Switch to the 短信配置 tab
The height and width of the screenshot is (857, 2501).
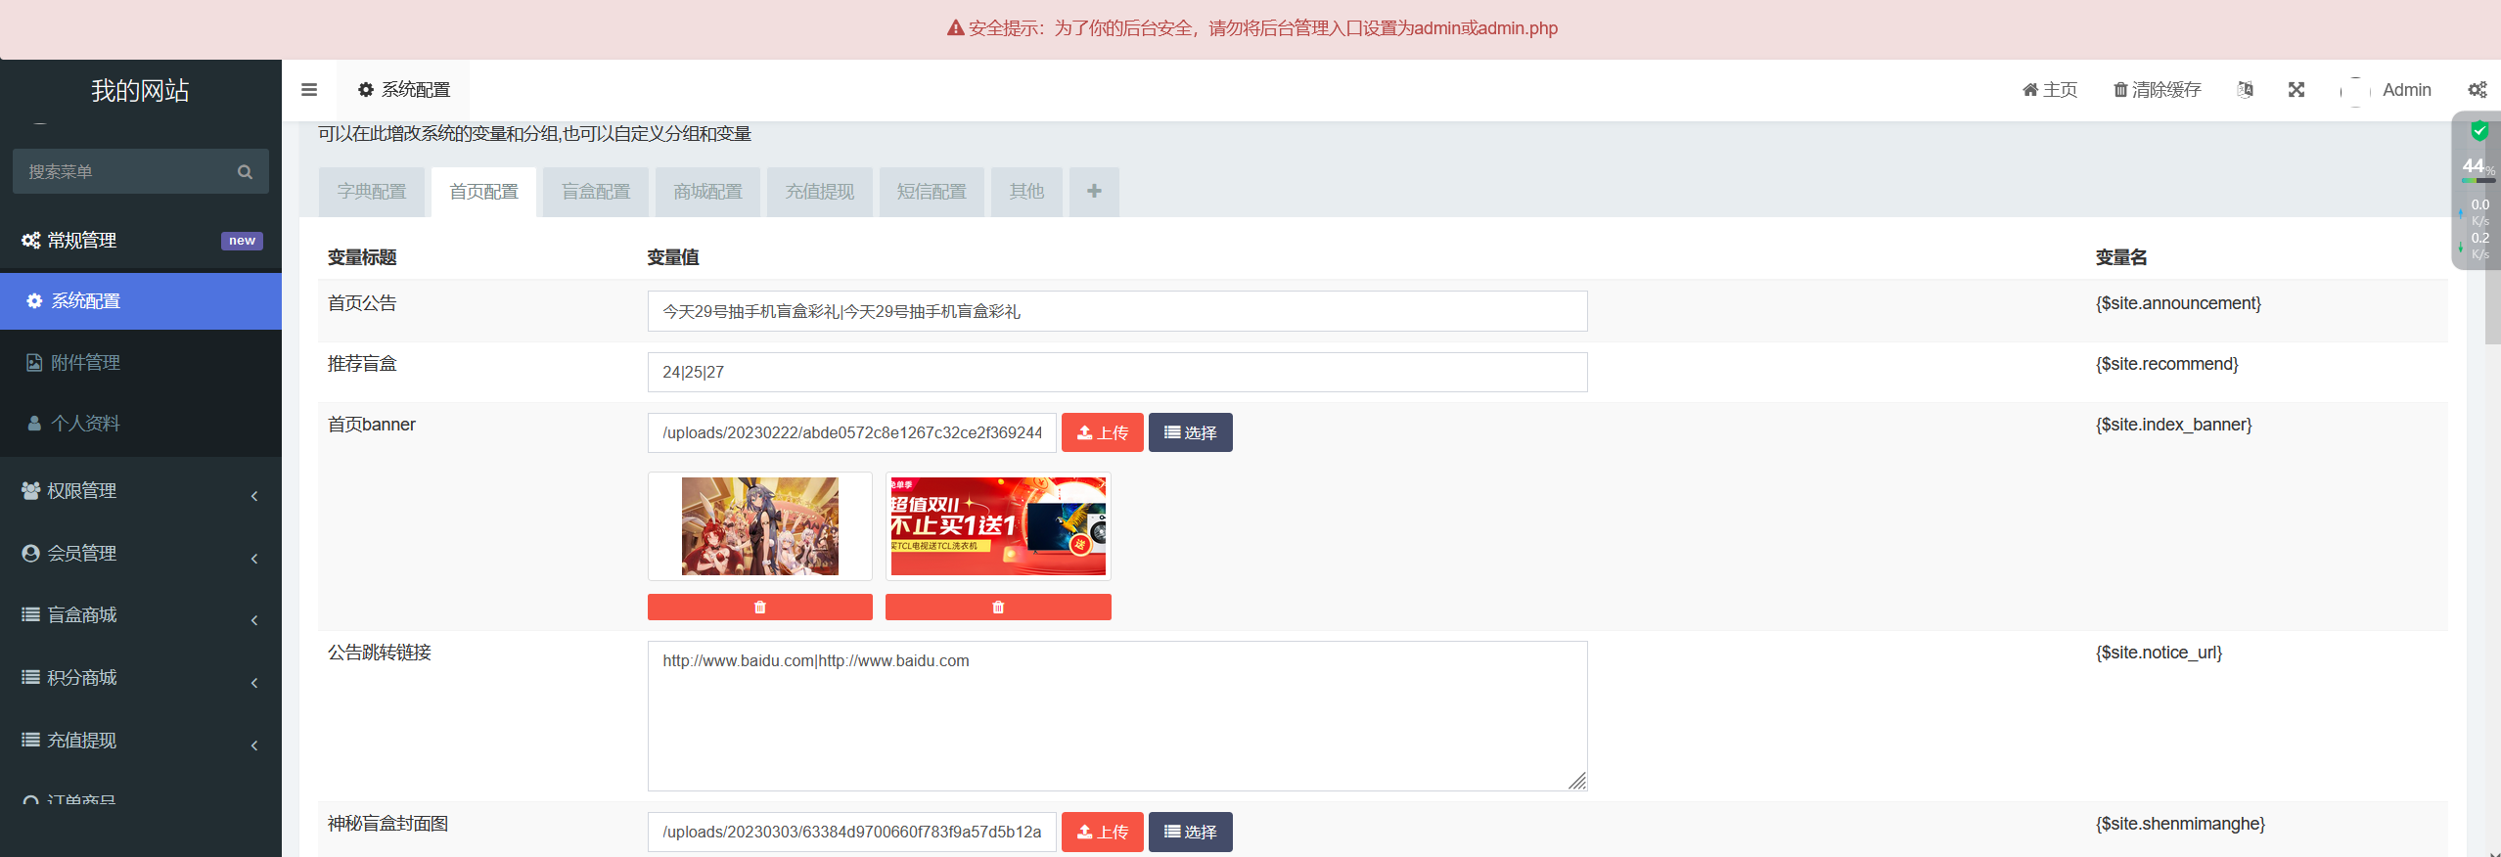click(x=931, y=192)
